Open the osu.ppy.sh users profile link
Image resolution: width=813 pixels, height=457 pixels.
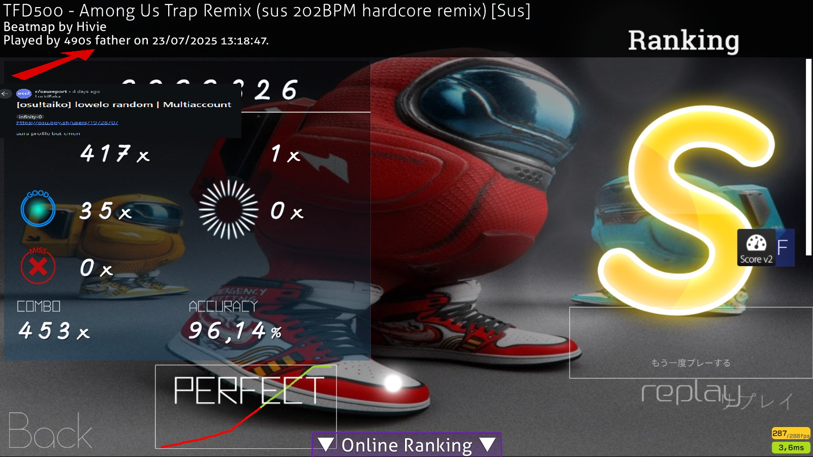click(x=67, y=122)
